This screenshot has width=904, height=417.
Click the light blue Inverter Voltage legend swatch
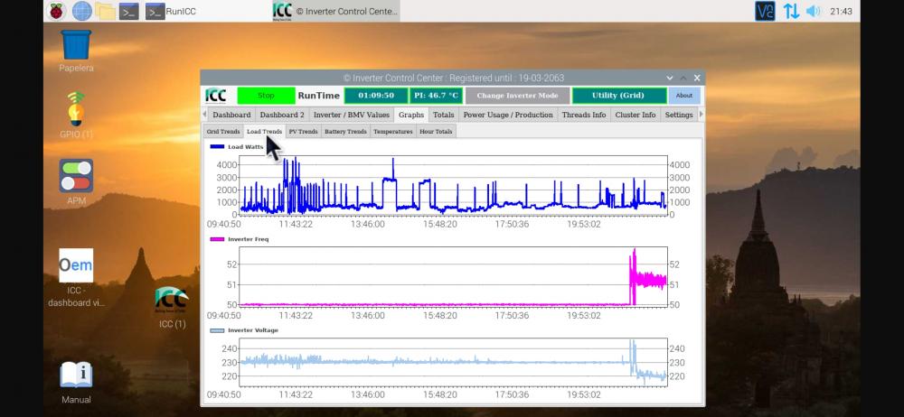pos(217,330)
